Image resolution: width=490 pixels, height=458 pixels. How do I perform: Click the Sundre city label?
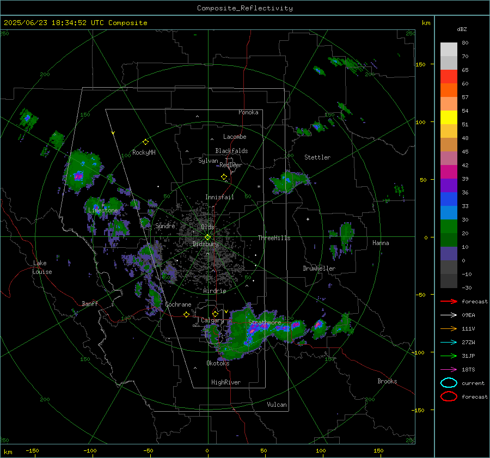(165, 226)
